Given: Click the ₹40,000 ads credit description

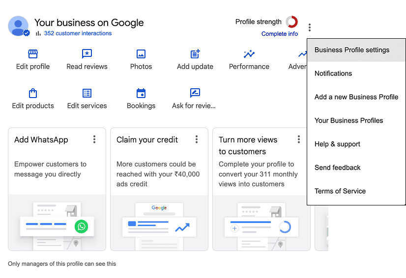Looking at the screenshot, I should pos(158,174).
